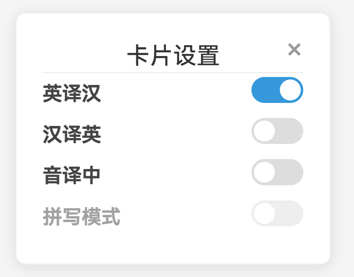
Task: Click the white knob on the 英译汉 switch
Action: click(x=290, y=90)
